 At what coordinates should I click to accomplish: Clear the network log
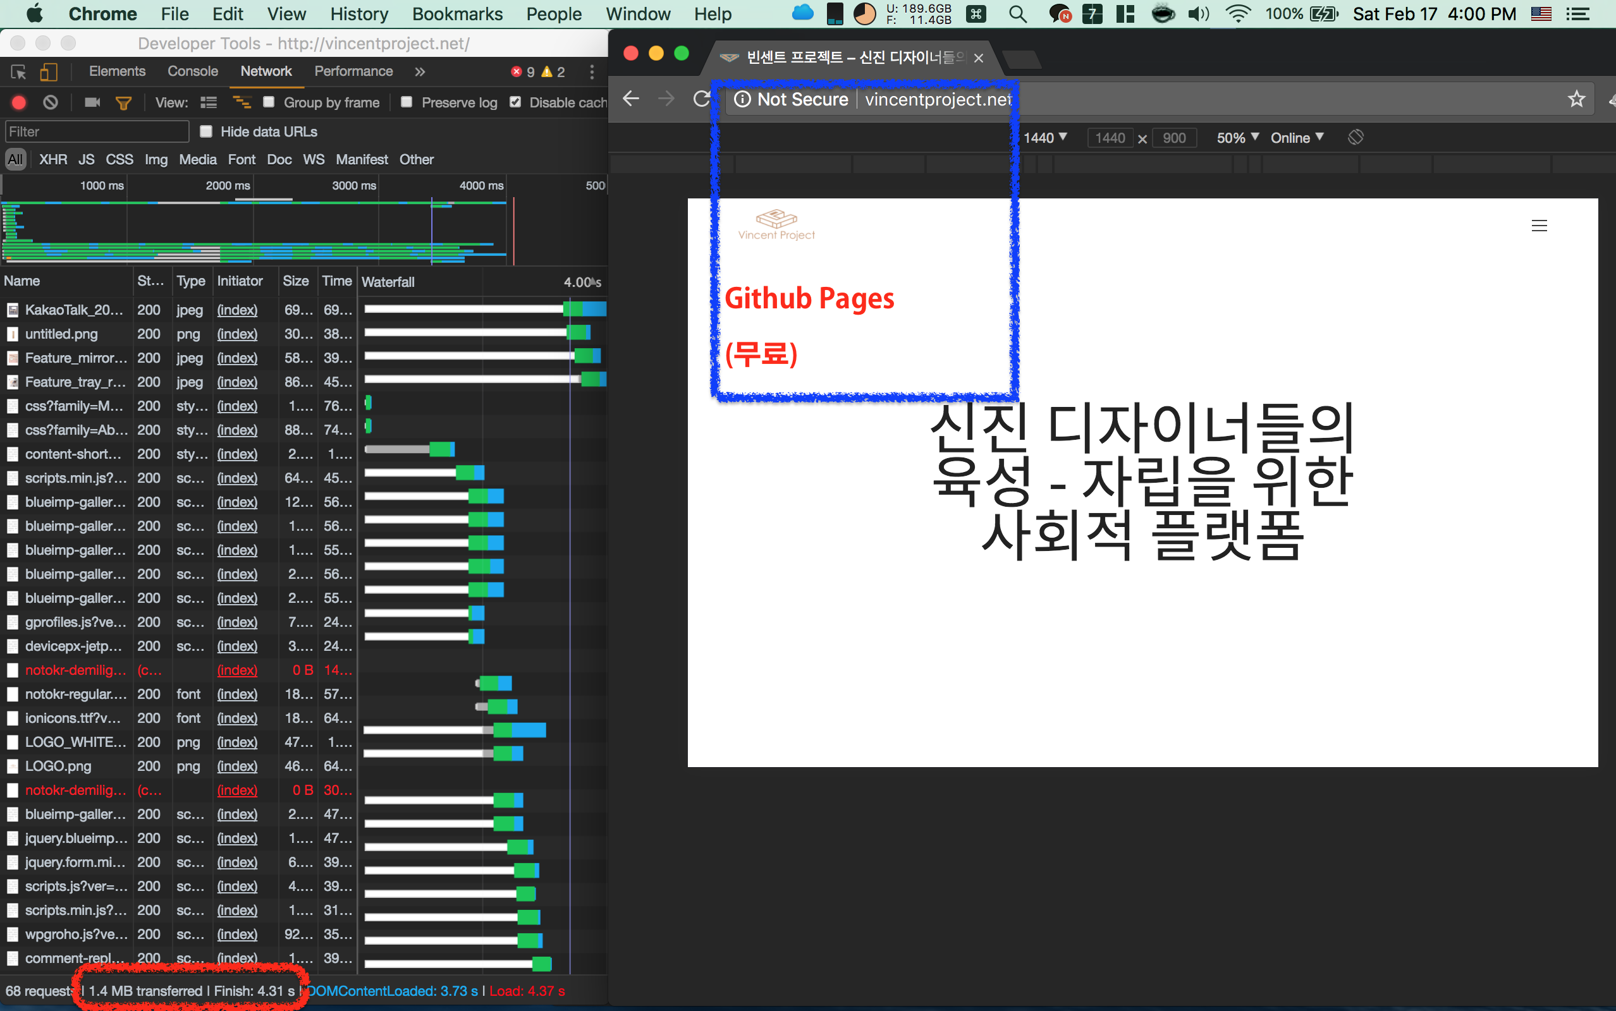pyautogui.click(x=50, y=102)
